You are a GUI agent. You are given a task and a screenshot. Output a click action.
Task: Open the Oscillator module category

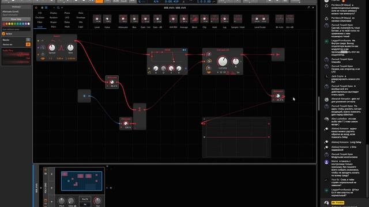40,18
